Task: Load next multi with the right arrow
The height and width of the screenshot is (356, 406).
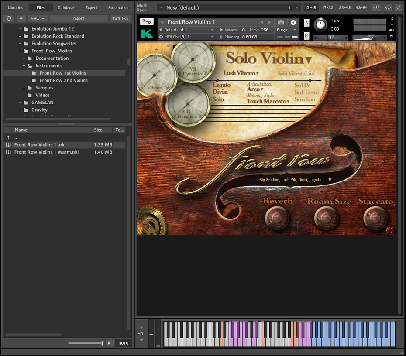Action: [296, 8]
